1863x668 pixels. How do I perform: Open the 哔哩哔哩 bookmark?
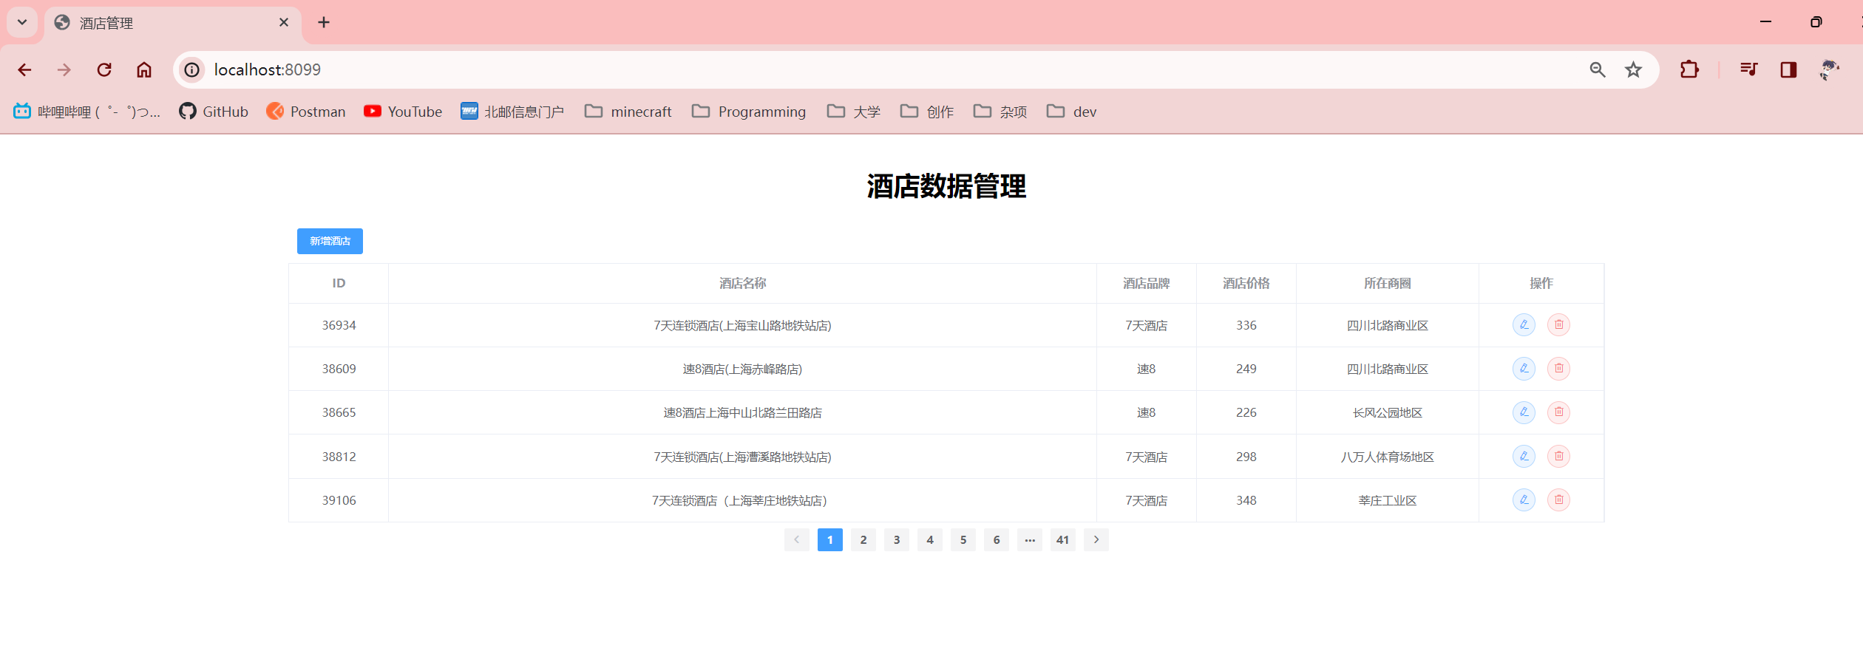[x=87, y=112]
